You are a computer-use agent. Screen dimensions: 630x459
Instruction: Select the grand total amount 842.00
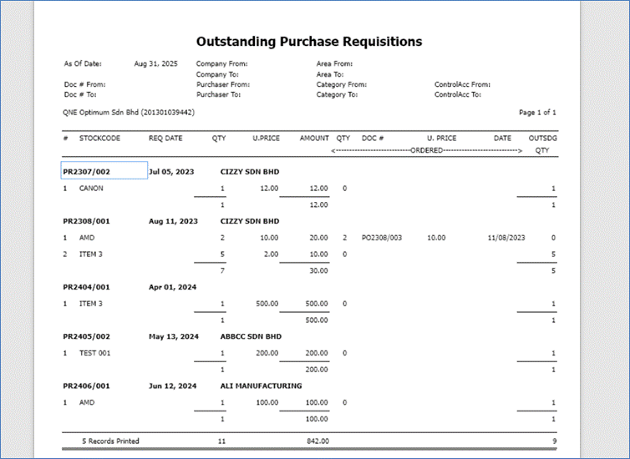pyautogui.click(x=318, y=441)
